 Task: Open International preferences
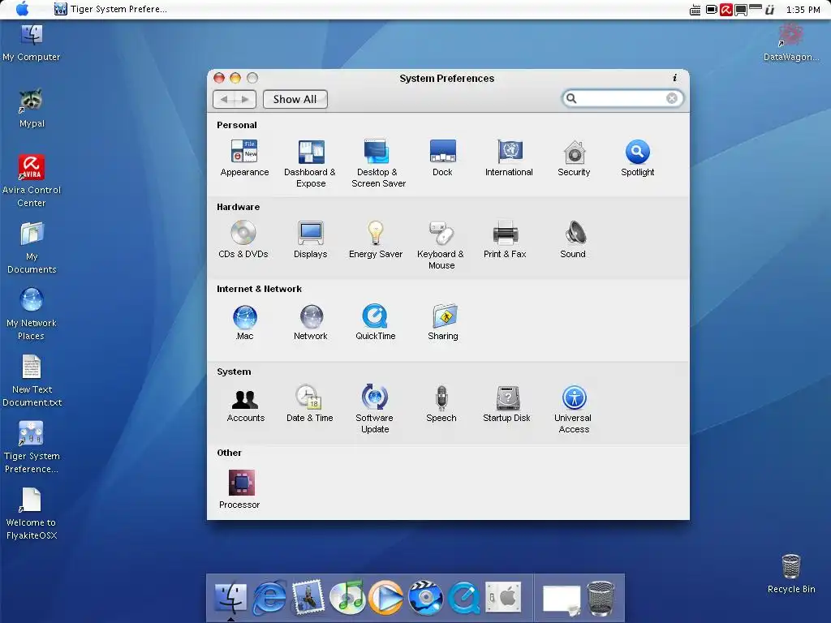(509, 158)
